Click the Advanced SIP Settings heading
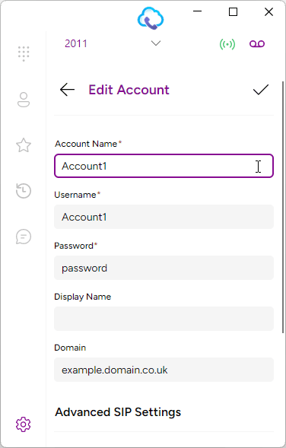The height and width of the screenshot is (448, 286). pyautogui.click(x=118, y=412)
